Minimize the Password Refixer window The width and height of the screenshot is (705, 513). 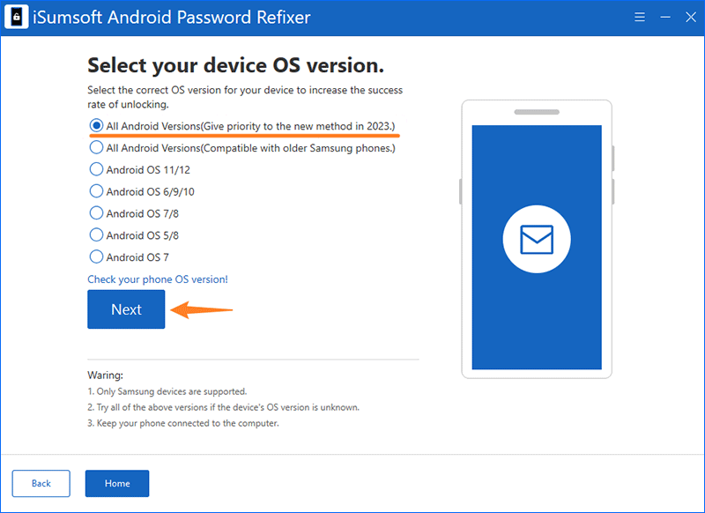(x=662, y=17)
